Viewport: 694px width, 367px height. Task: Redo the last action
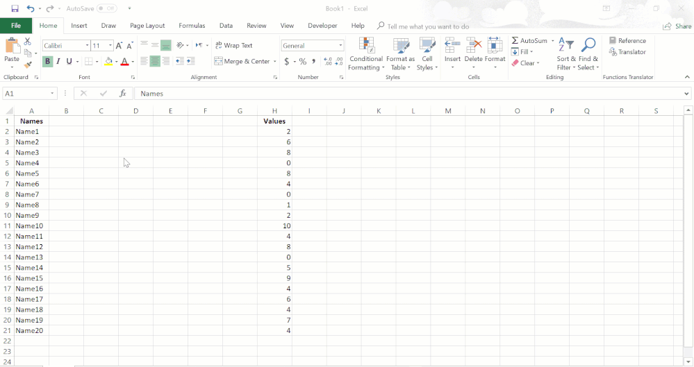tap(49, 8)
